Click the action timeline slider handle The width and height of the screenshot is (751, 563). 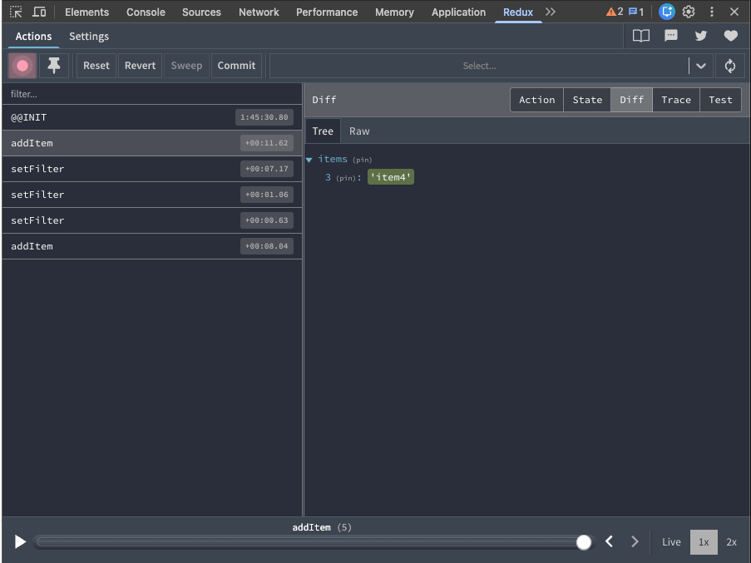pyautogui.click(x=583, y=542)
